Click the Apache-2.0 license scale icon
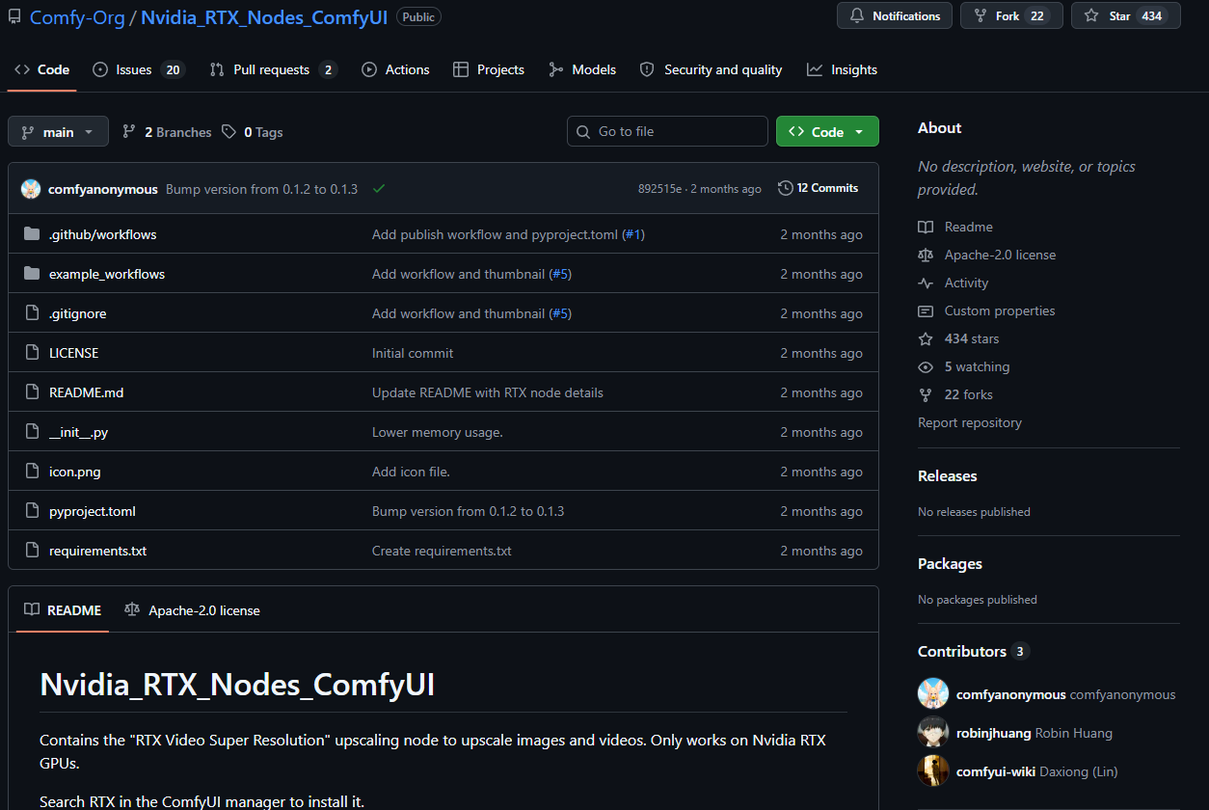This screenshot has height=810, width=1209. point(926,255)
